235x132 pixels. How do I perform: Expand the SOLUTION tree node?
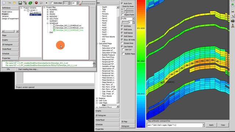(x=47, y=19)
